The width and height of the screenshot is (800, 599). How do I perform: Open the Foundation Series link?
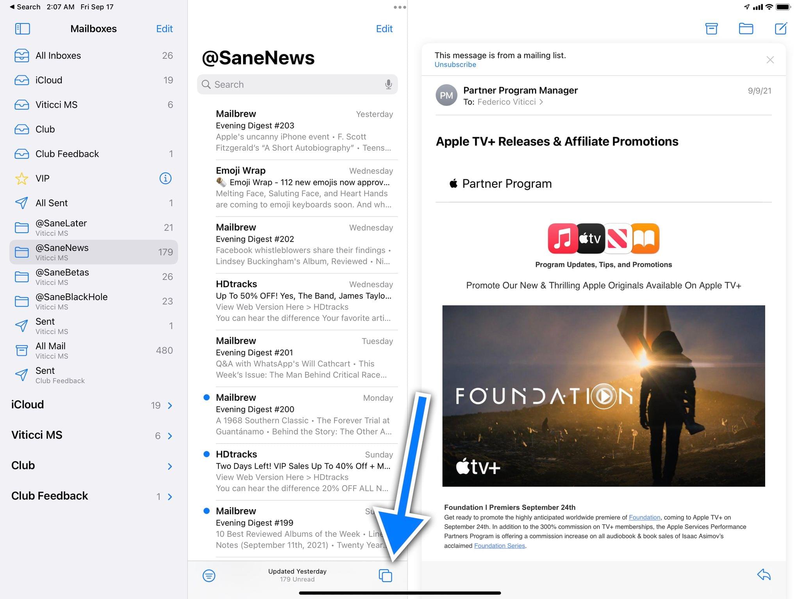click(x=499, y=546)
